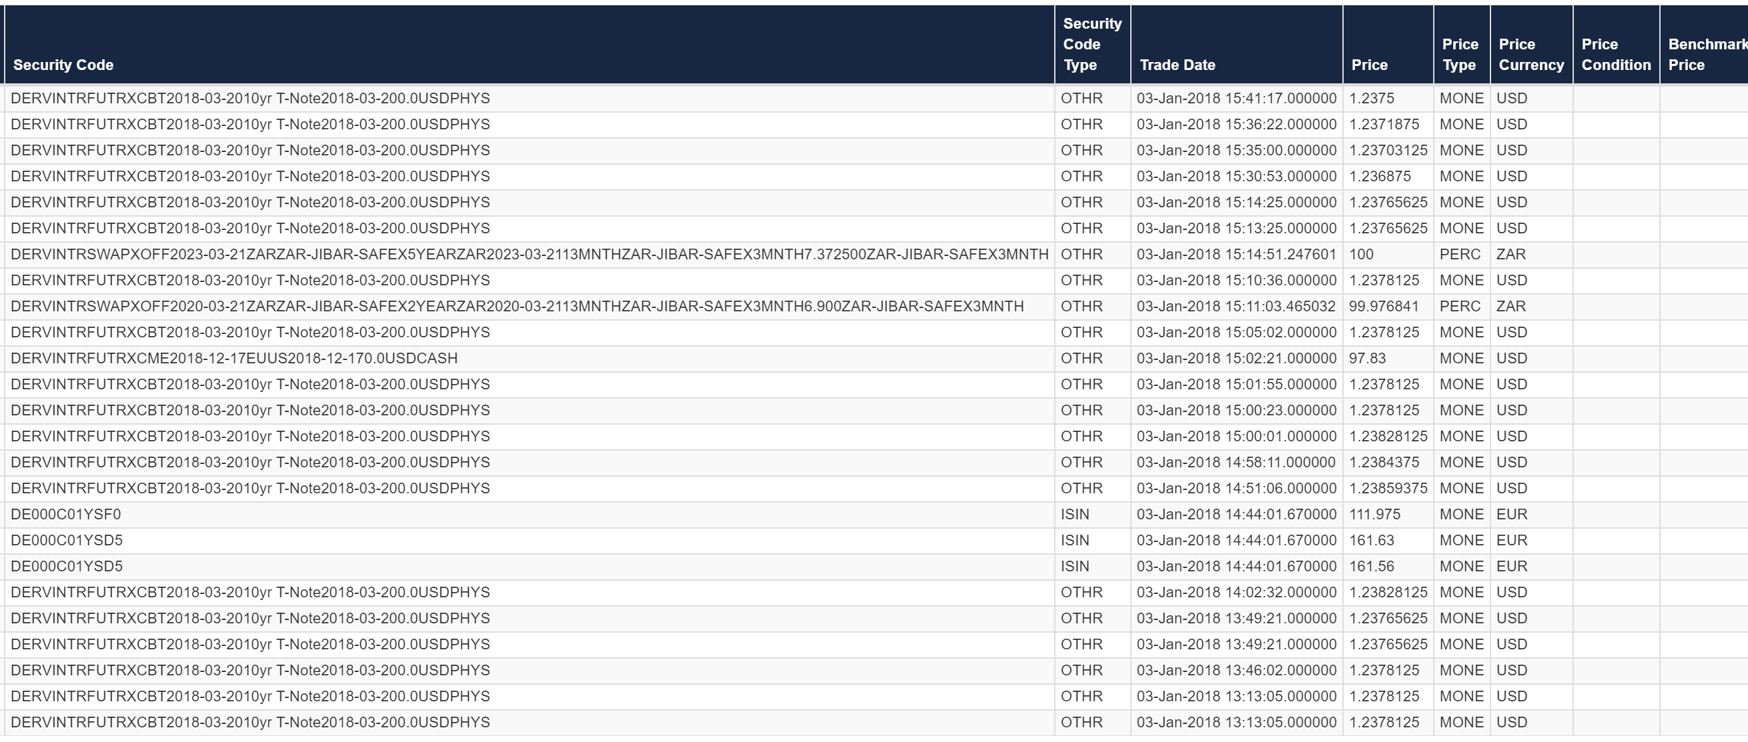Select ZAR currency in the 15:14:51 row
This screenshot has width=1748, height=742.
point(1510,255)
